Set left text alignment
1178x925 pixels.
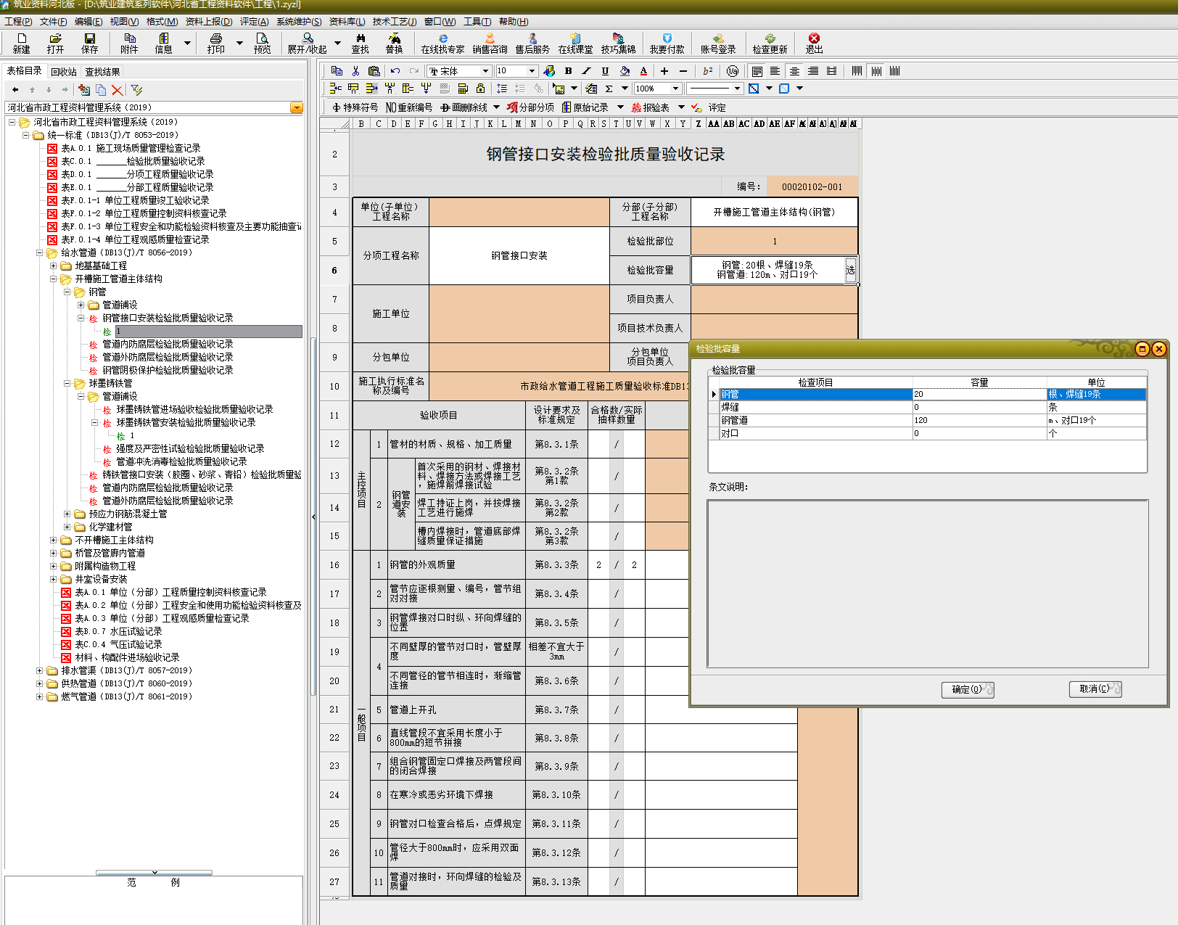[x=775, y=70]
